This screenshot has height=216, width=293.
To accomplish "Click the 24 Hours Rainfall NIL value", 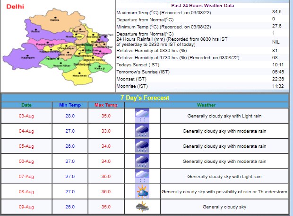I will 276,42.
